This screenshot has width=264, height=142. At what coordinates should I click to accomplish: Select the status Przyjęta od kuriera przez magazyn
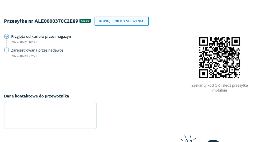[x=41, y=36]
